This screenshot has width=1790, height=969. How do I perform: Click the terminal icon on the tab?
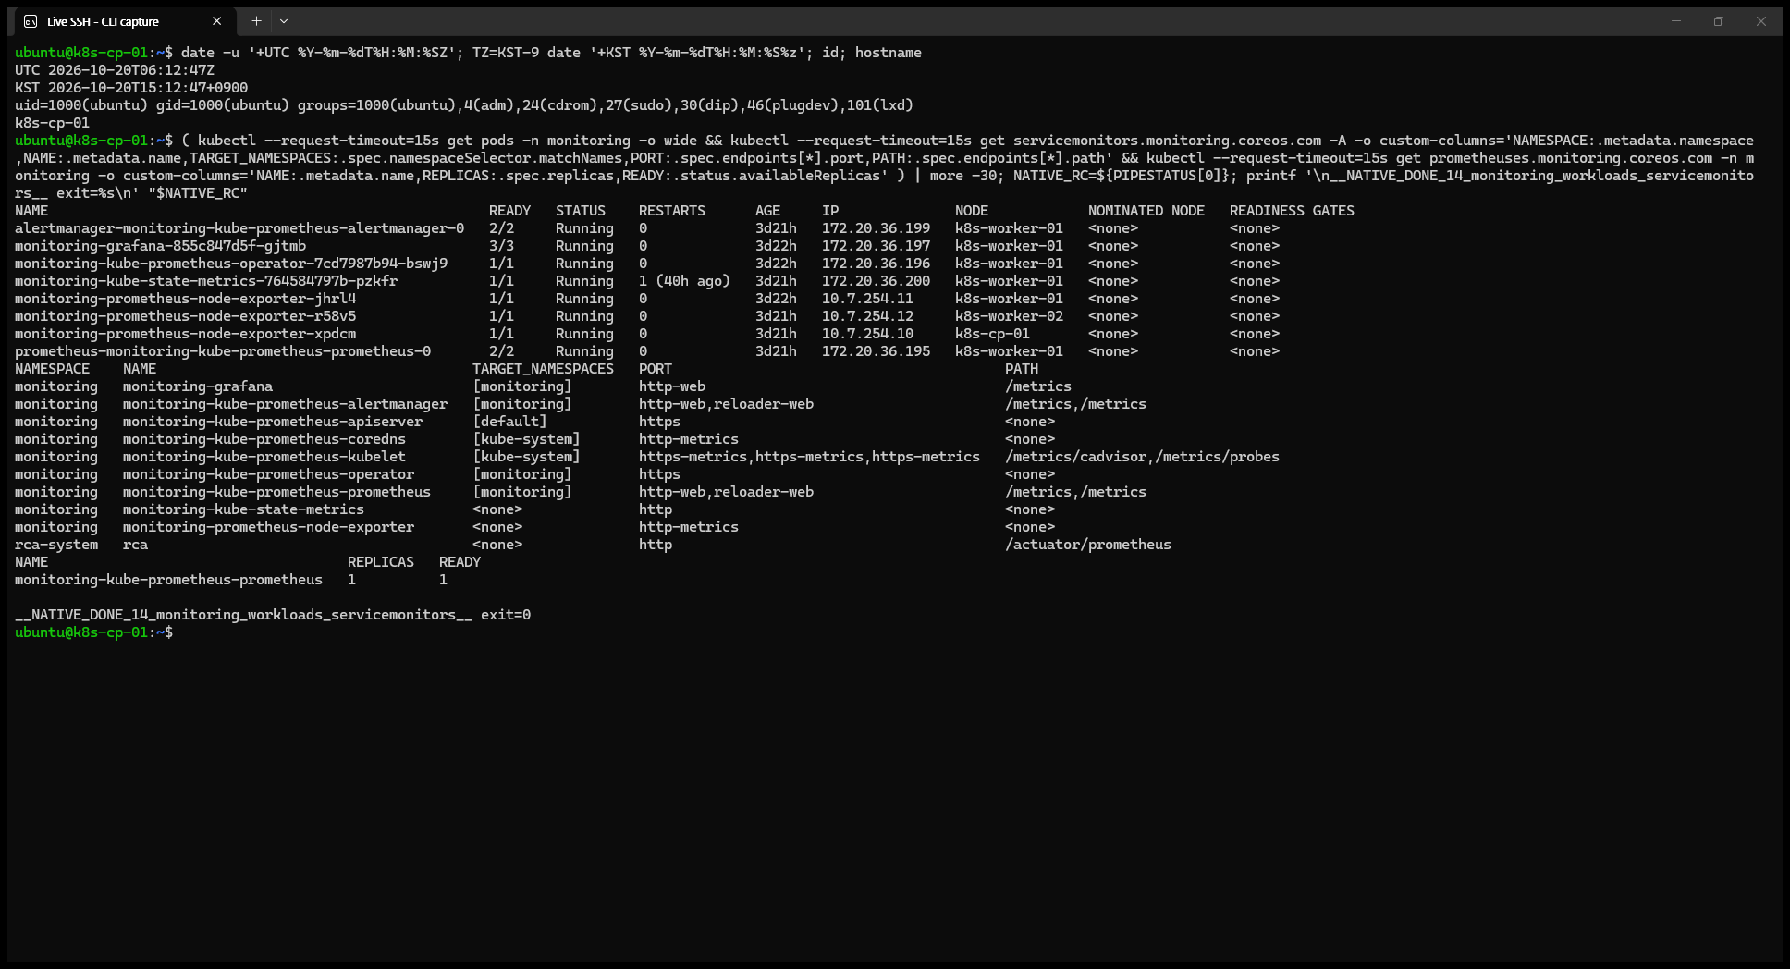point(31,21)
